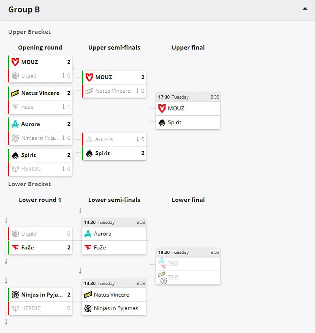
Task: Collapse the Group B section arrow
Action: (x=305, y=9)
